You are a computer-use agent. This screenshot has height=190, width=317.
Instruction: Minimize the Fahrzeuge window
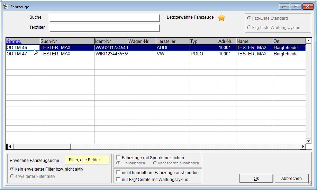284,7
